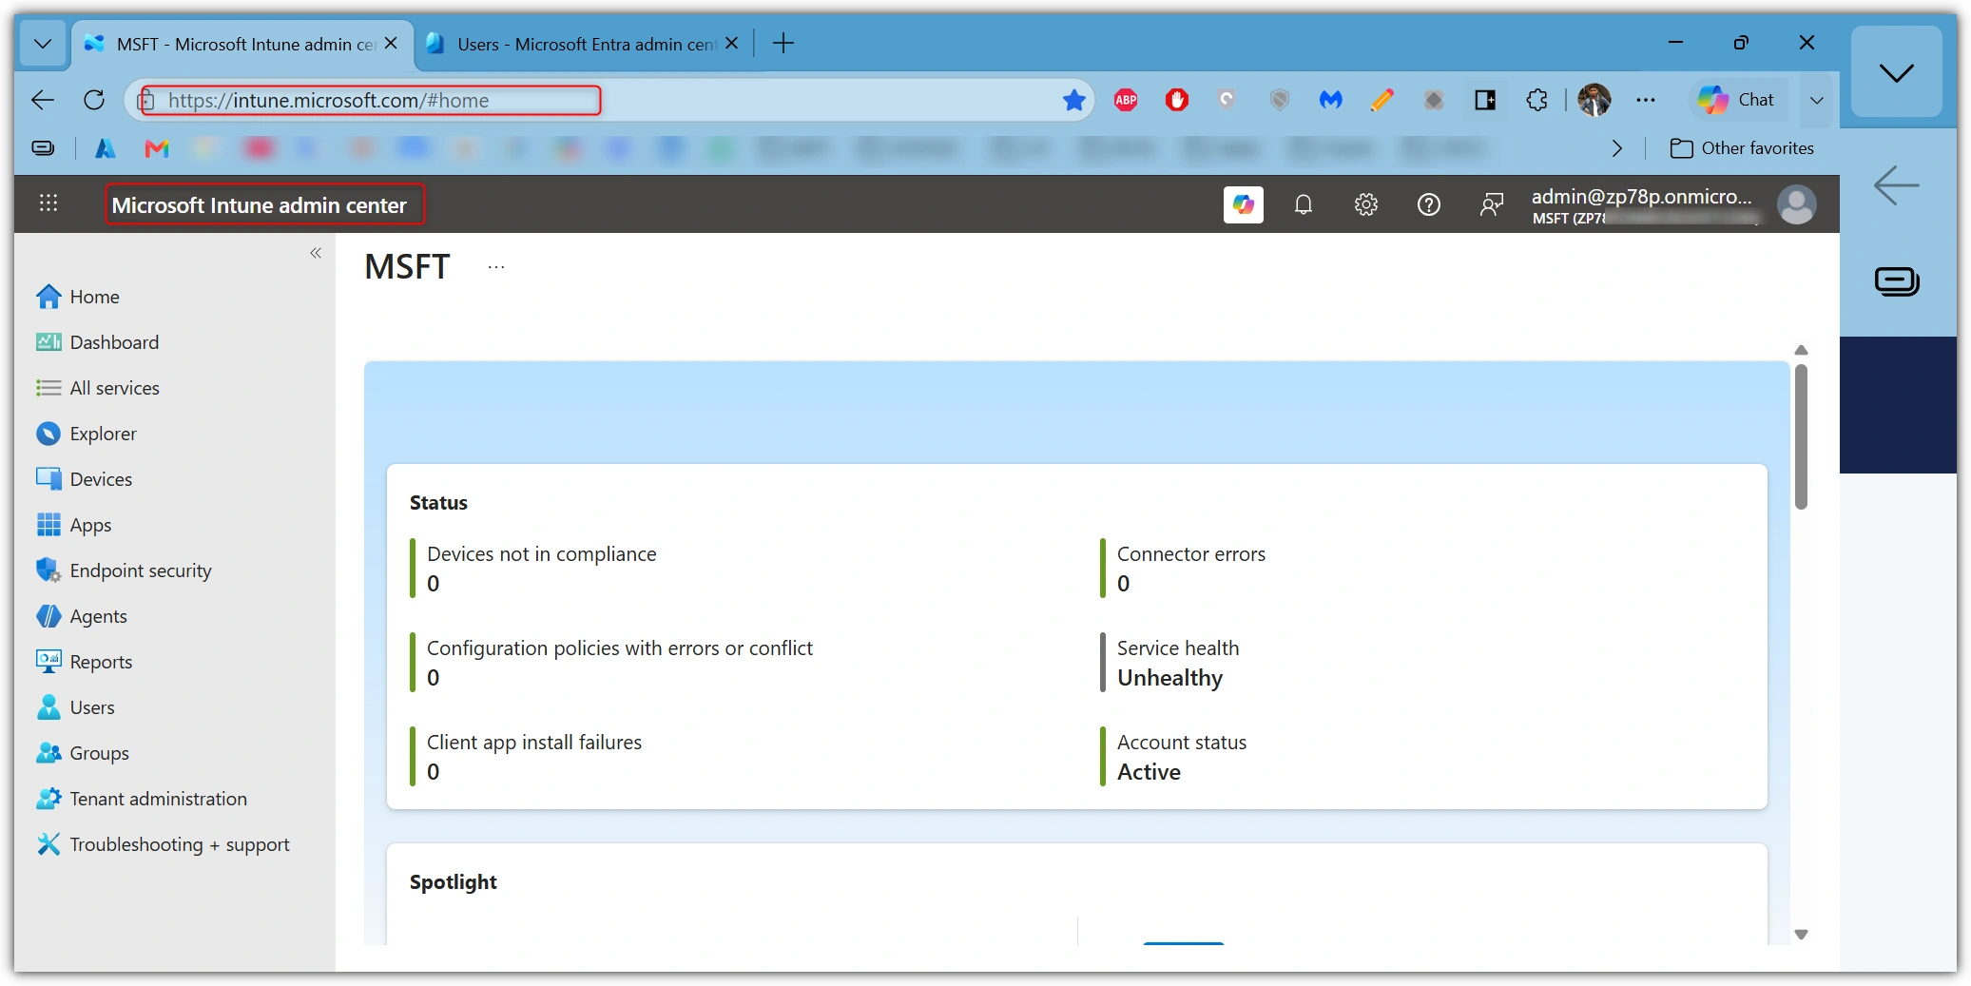Click the pencil extension icon

click(x=1382, y=100)
